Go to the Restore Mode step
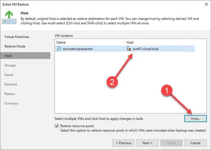Image resolution: width=211 pixels, height=150 pixels. click(15, 46)
